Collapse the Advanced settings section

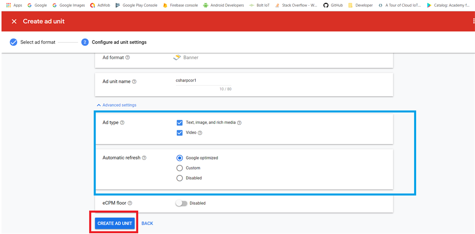pos(116,105)
